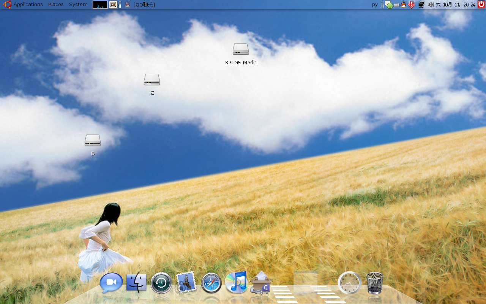Viewport: 486px width, 304px height.
Task: Select the 8.6 GB Media drive icon
Action: 241,49
